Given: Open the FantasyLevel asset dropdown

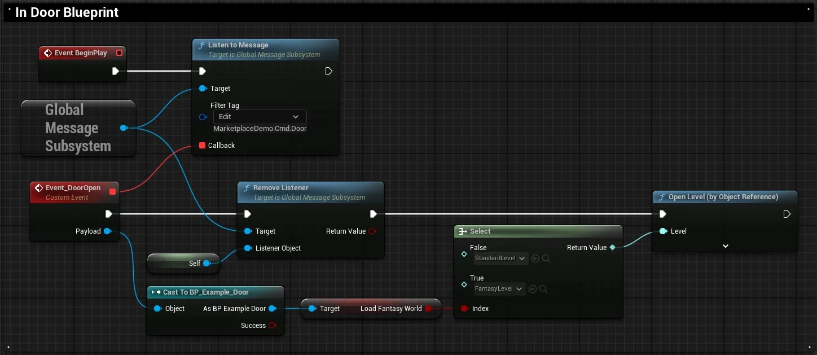Looking at the screenshot, I should click(500, 289).
